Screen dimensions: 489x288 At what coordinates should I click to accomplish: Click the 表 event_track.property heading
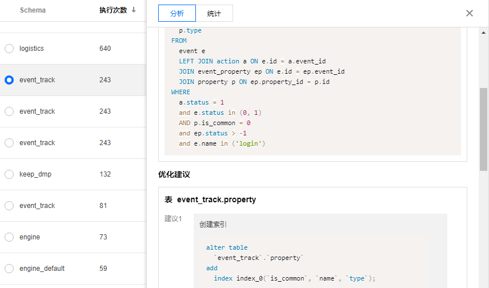[210, 199]
